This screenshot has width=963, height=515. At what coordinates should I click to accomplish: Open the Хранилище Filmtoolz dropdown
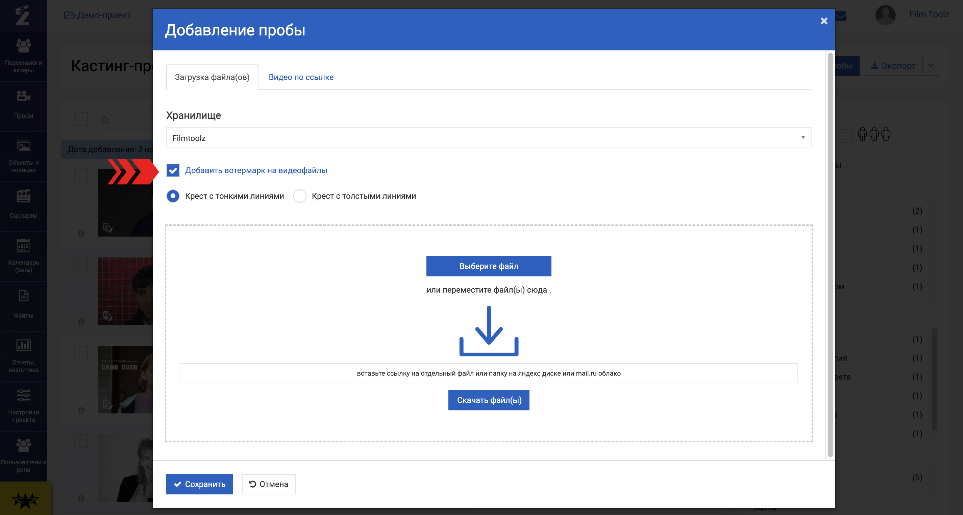(x=489, y=138)
